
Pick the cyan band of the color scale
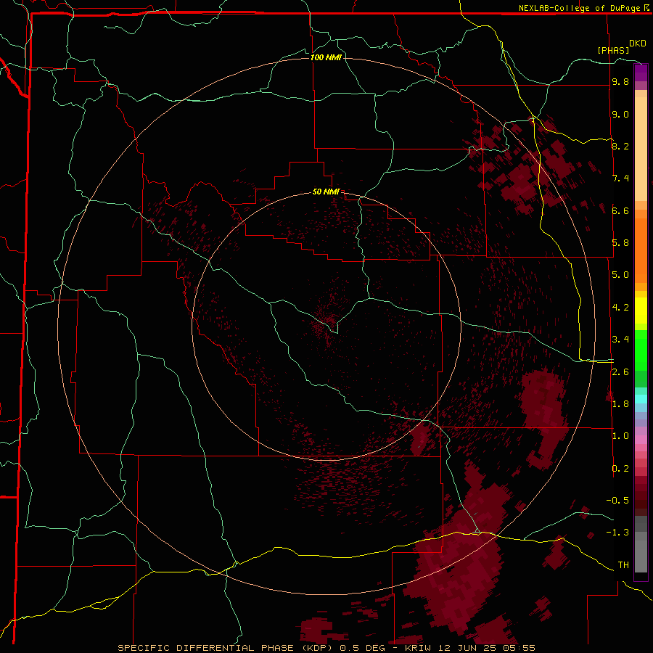[641, 399]
